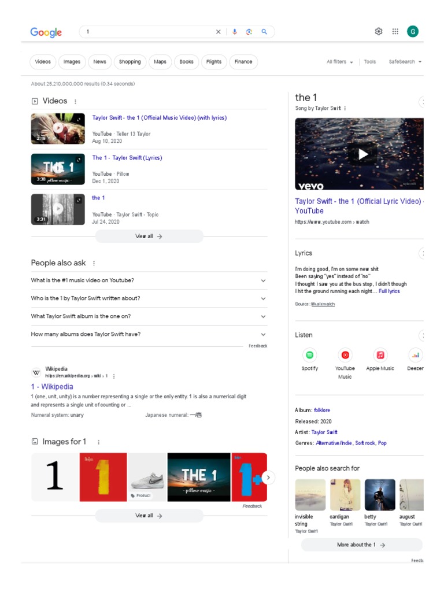
Task: Open the Alternative/Indie genre link
Action: click(334, 443)
